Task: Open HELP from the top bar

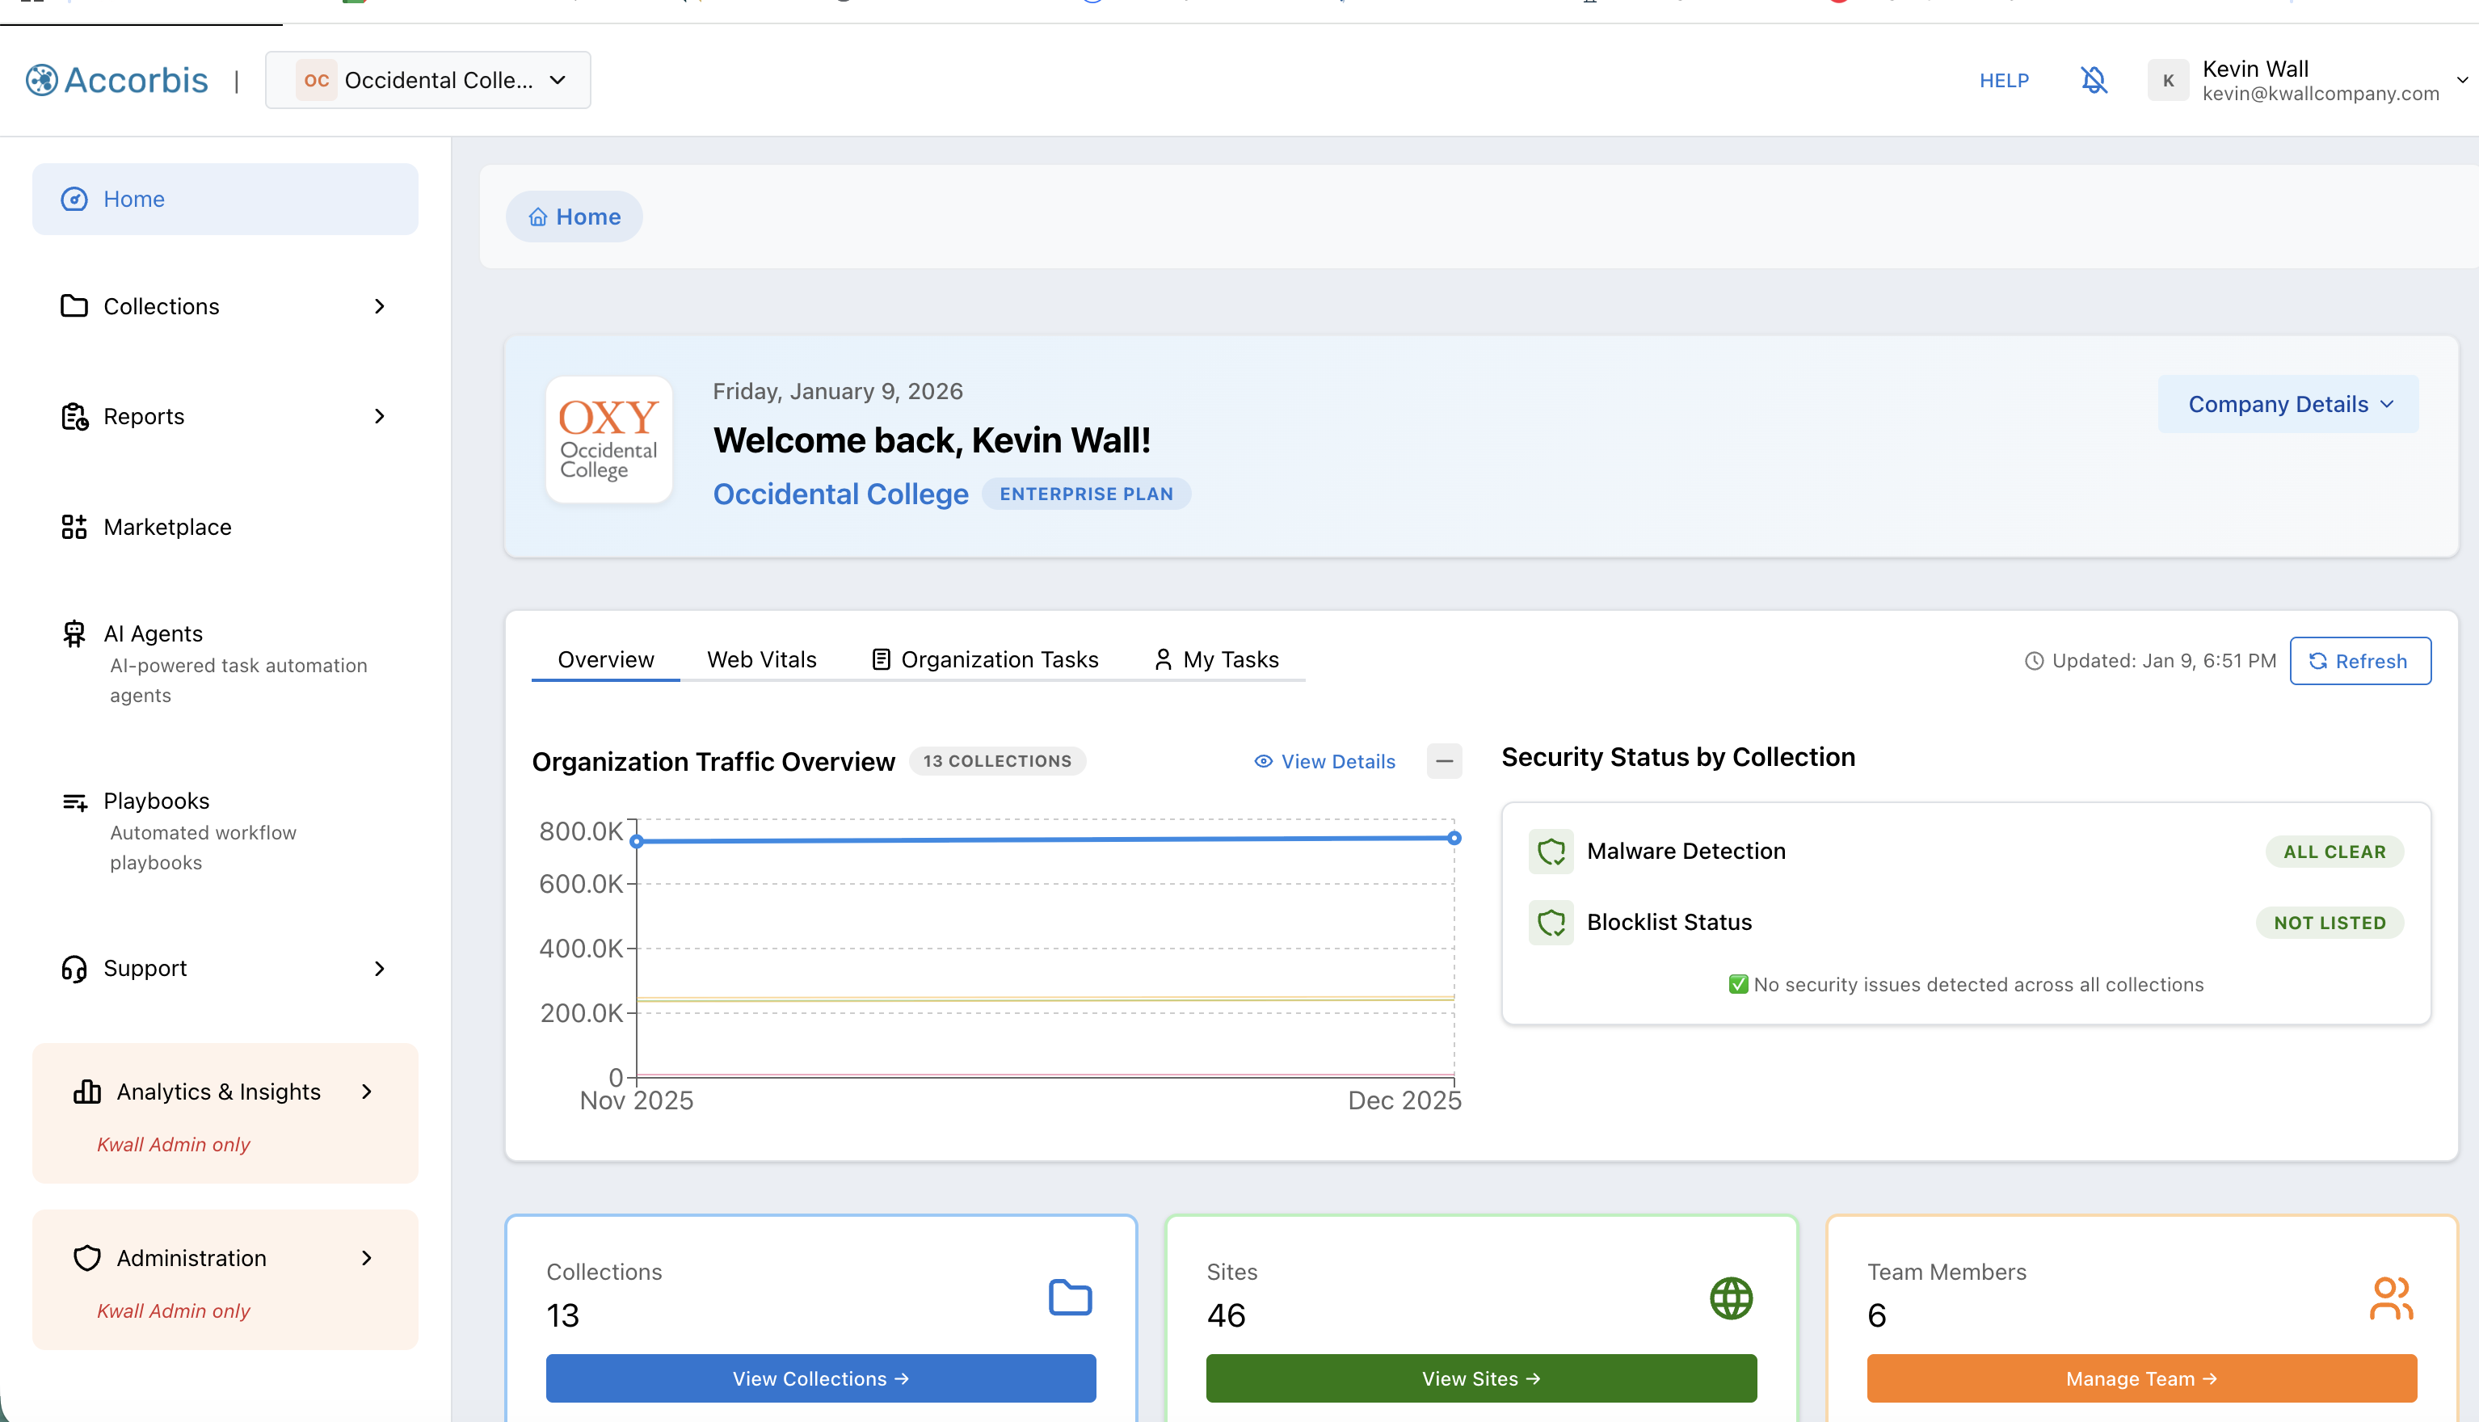Action: coord(2005,80)
